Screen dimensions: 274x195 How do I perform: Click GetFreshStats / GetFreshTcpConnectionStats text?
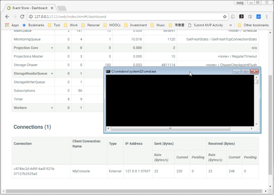[x=221, y=39]
